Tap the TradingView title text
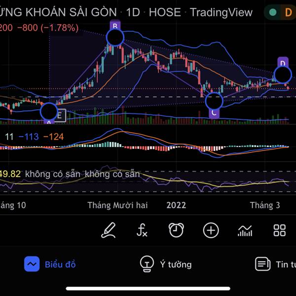 click(x=221, y=12)
